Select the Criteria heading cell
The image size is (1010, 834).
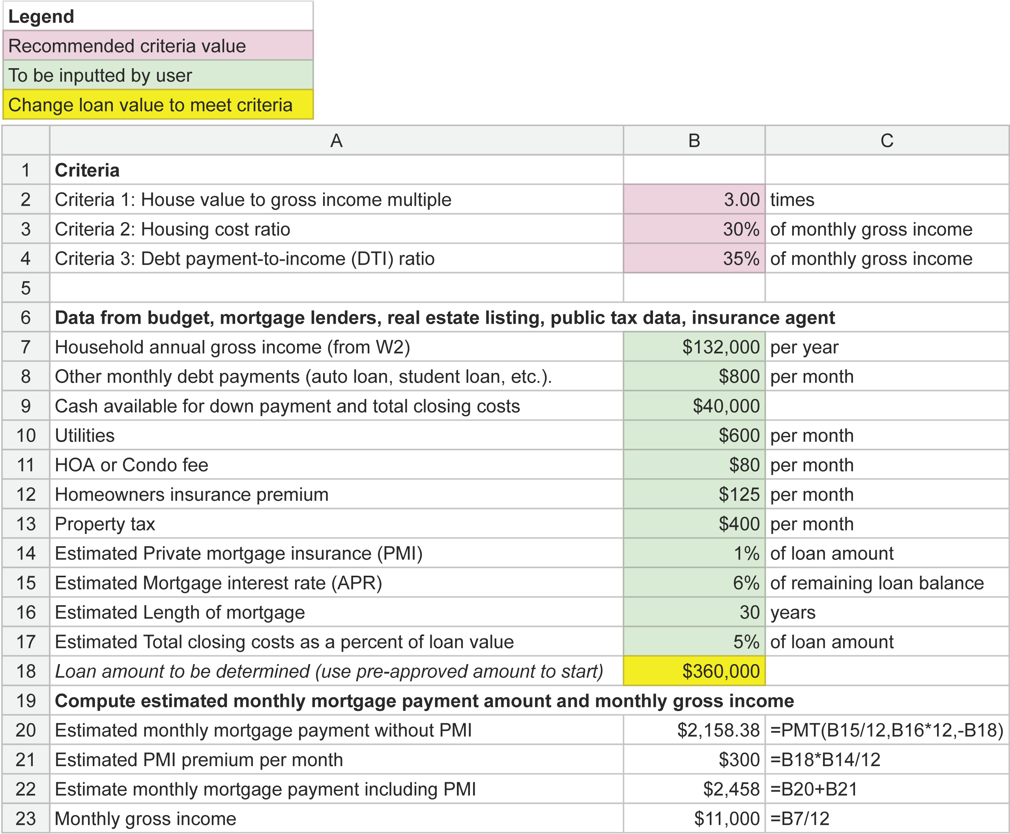(x=336, y=170)
